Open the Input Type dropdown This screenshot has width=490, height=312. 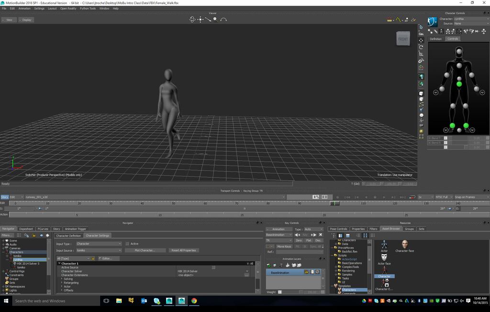point(99,244)
